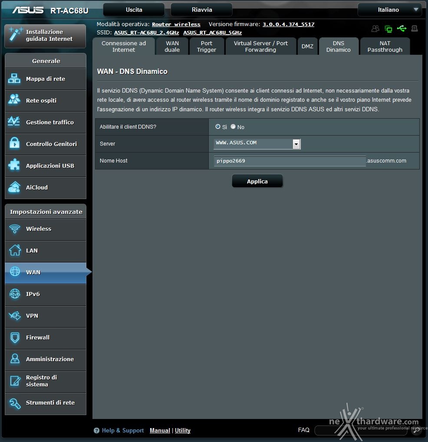Click the guest network status icon in header

375,29
